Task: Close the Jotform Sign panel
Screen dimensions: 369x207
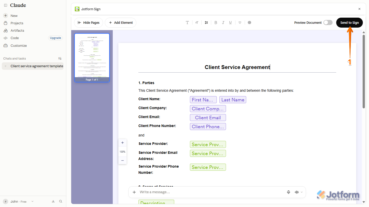Action: [359, 9]
